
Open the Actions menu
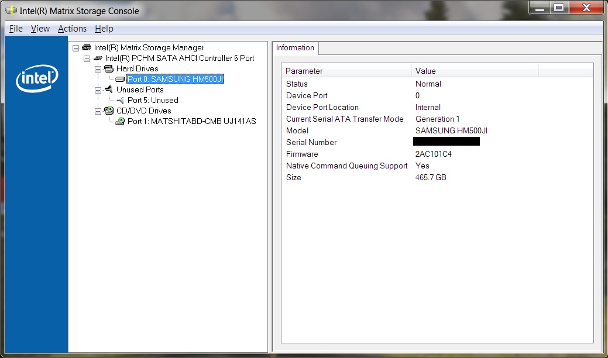[72, 29]
